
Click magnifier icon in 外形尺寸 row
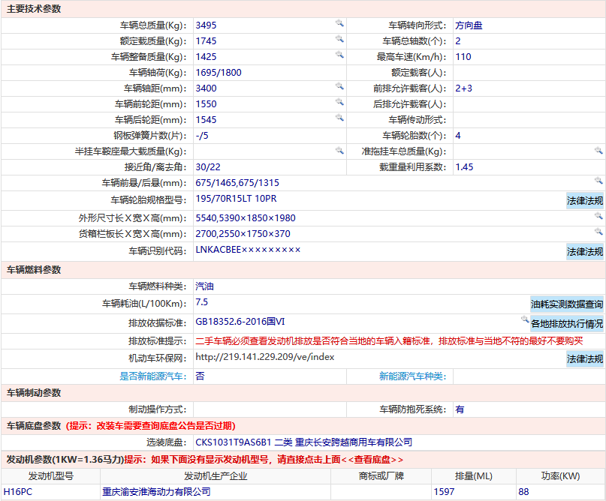coord(598,216)
